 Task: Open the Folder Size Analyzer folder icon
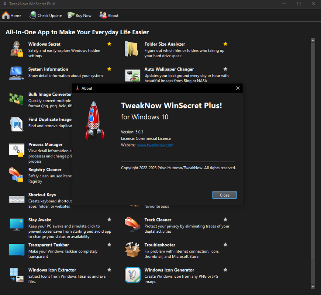coord(131,49)
